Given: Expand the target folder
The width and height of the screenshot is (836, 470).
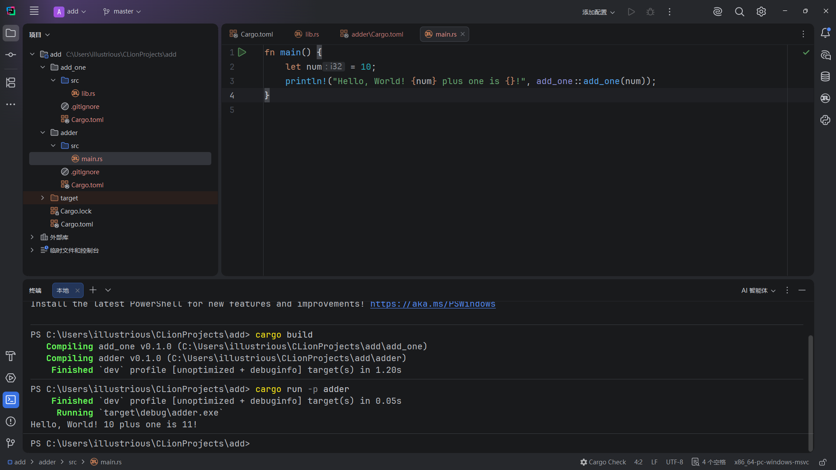Looking at the screenshot, I should coord(43,198).
